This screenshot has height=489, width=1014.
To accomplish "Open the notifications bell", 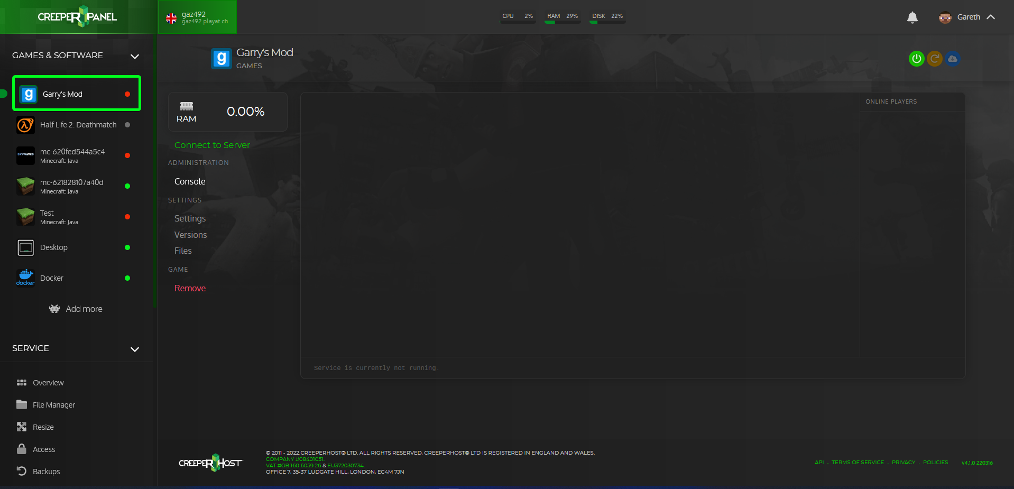I will coord(912,17).
